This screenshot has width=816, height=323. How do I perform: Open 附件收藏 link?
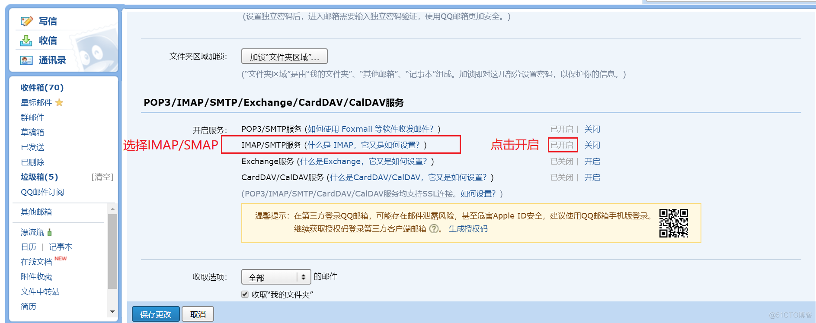pyautogui.click(x=36, y=277)
